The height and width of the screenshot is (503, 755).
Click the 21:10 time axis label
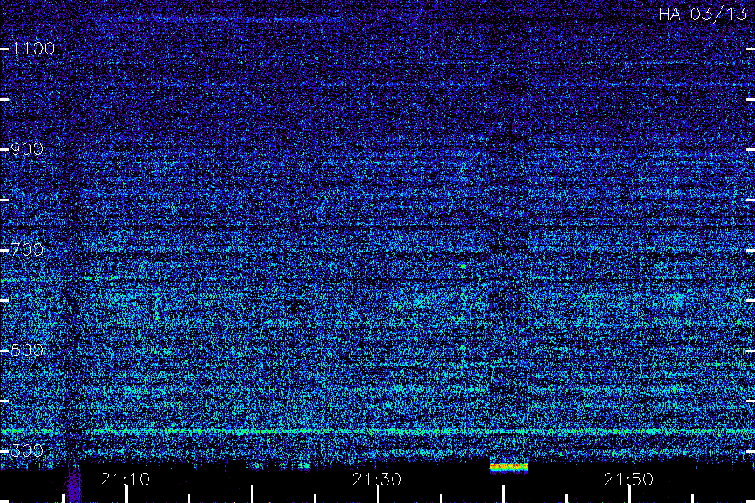(125, 480)
